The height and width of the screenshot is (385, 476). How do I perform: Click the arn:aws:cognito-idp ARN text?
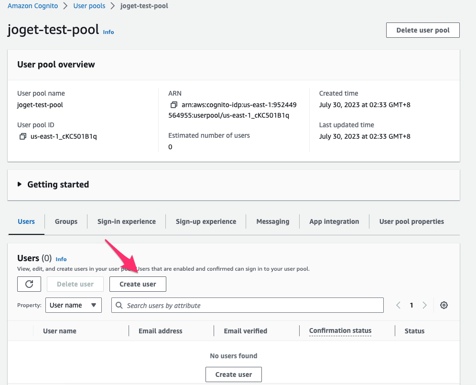pos(233,110)
